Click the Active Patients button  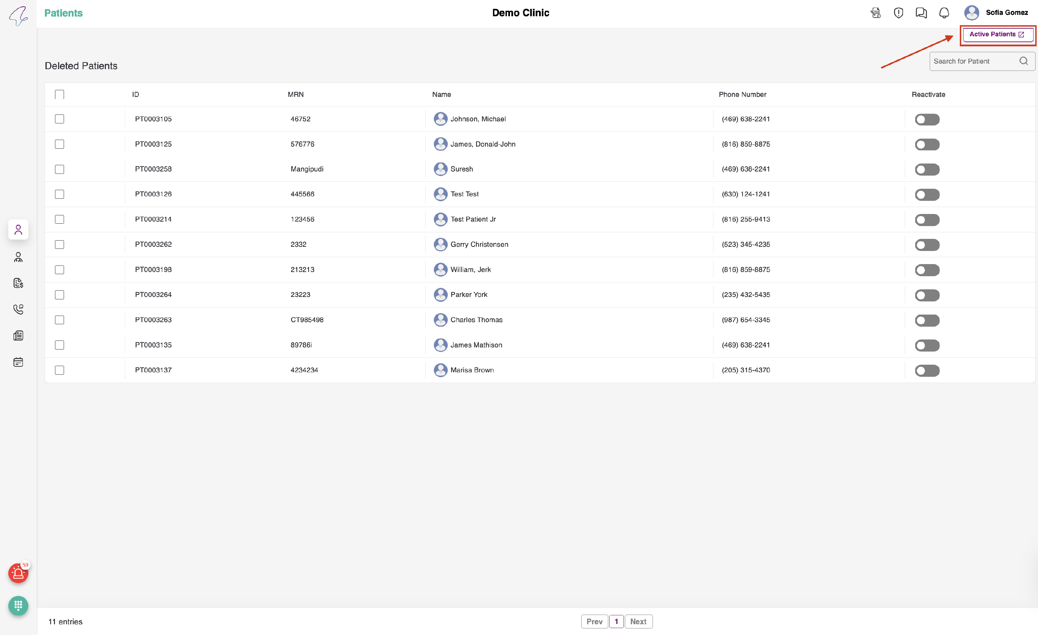coord(997,35)
